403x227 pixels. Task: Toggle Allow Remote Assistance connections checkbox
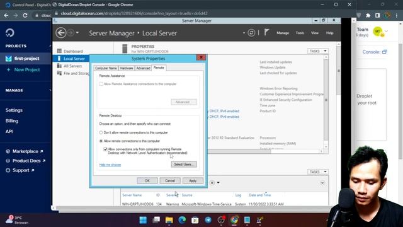(101, 84)
